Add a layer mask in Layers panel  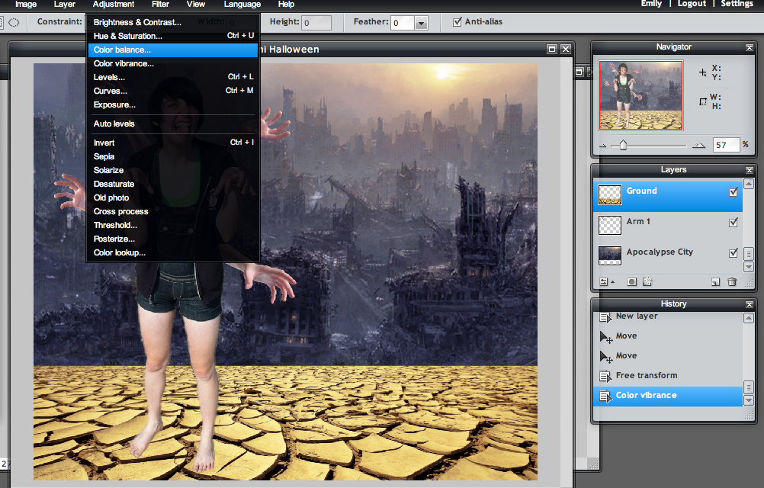(631, 282)
